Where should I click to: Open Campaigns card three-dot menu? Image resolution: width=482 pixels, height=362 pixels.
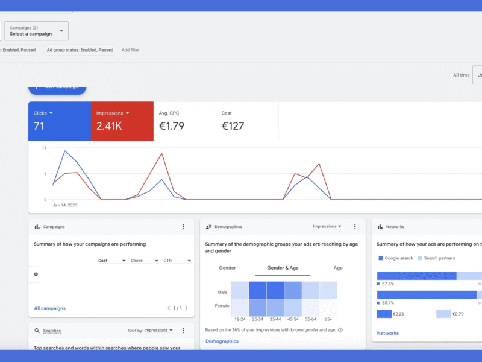tap(184, 227)
